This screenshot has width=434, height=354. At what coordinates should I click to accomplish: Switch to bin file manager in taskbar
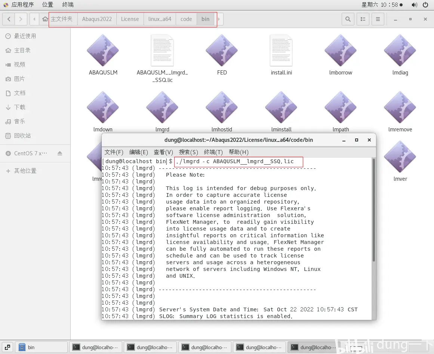[x=41, y=347]
